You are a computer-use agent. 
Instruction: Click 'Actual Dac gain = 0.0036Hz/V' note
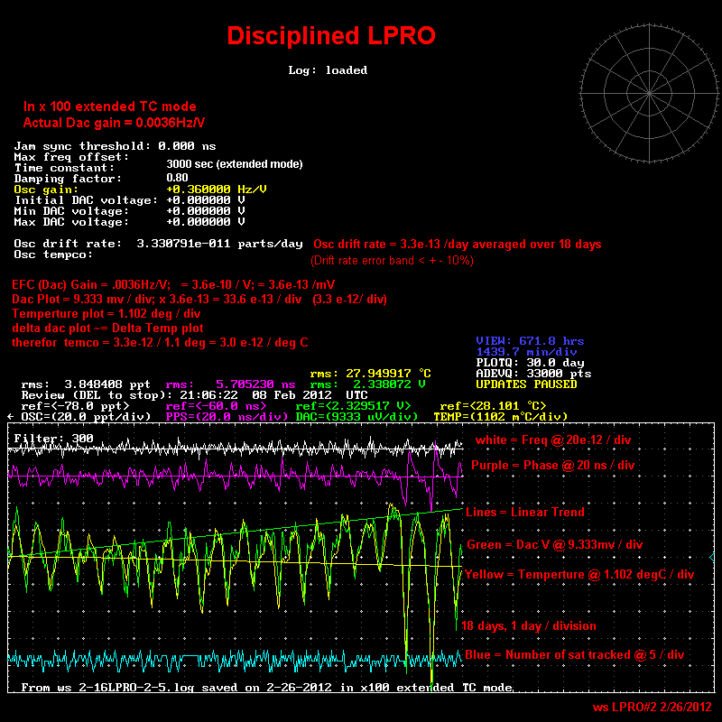[114, 123]
